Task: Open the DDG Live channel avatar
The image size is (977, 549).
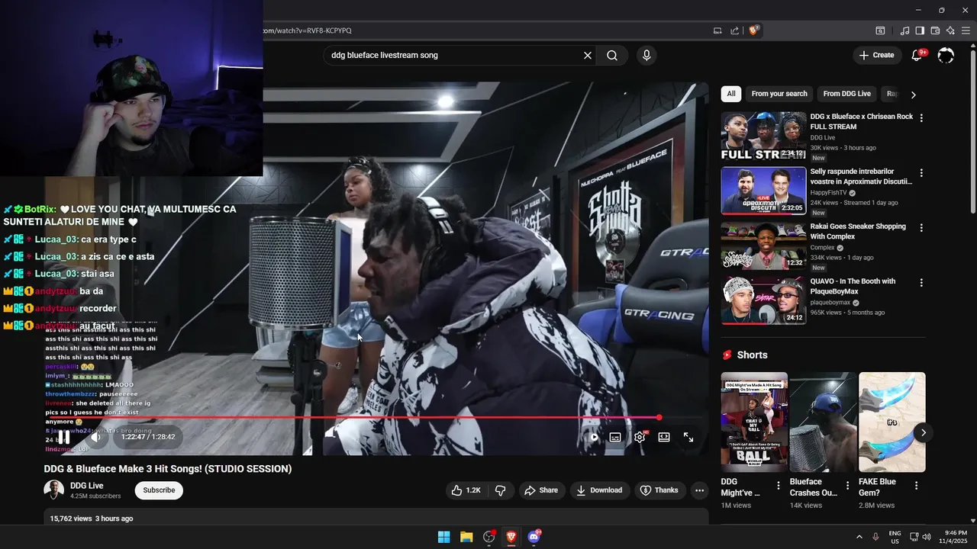Action: click(x=54, y=490)
